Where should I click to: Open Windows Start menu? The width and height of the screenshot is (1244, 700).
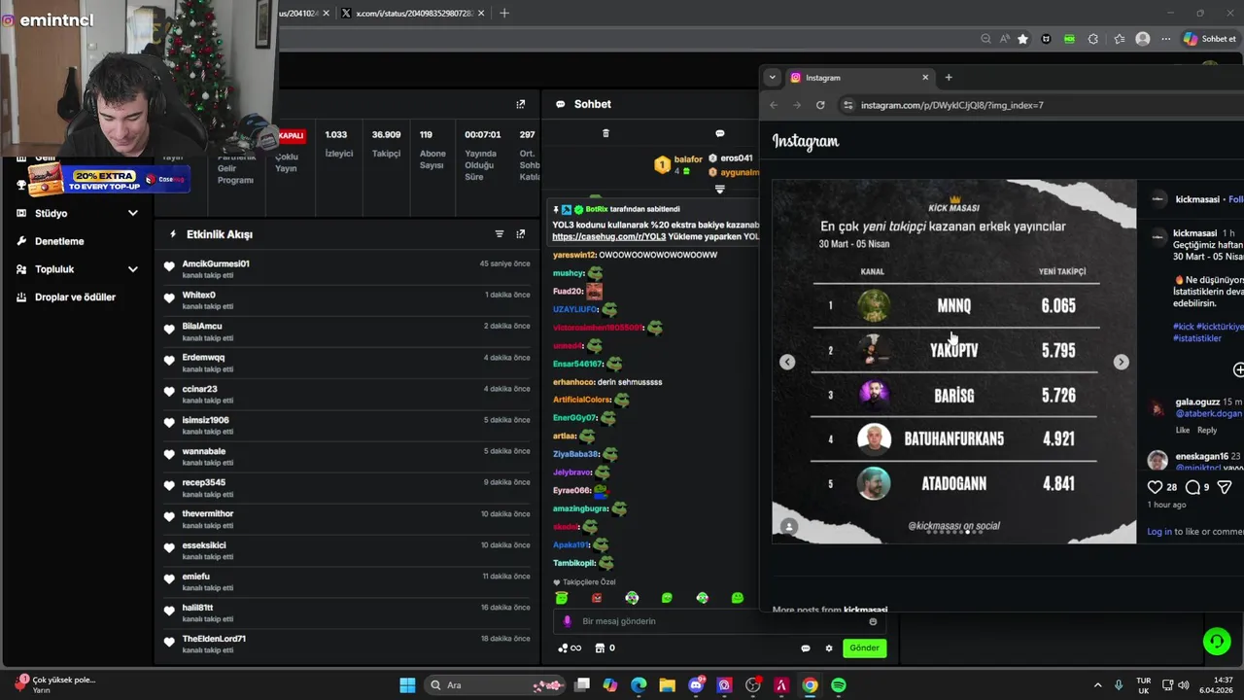coord(407,685)
